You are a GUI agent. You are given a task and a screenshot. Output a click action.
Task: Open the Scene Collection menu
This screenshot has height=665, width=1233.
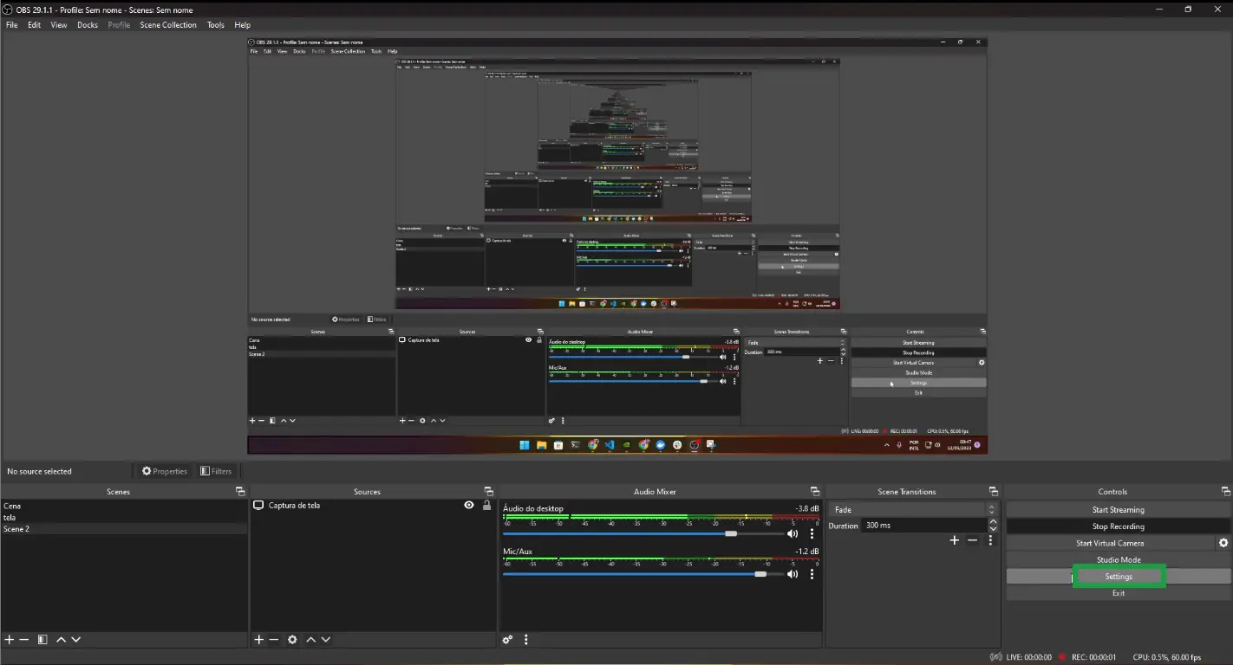coord(168,25)
